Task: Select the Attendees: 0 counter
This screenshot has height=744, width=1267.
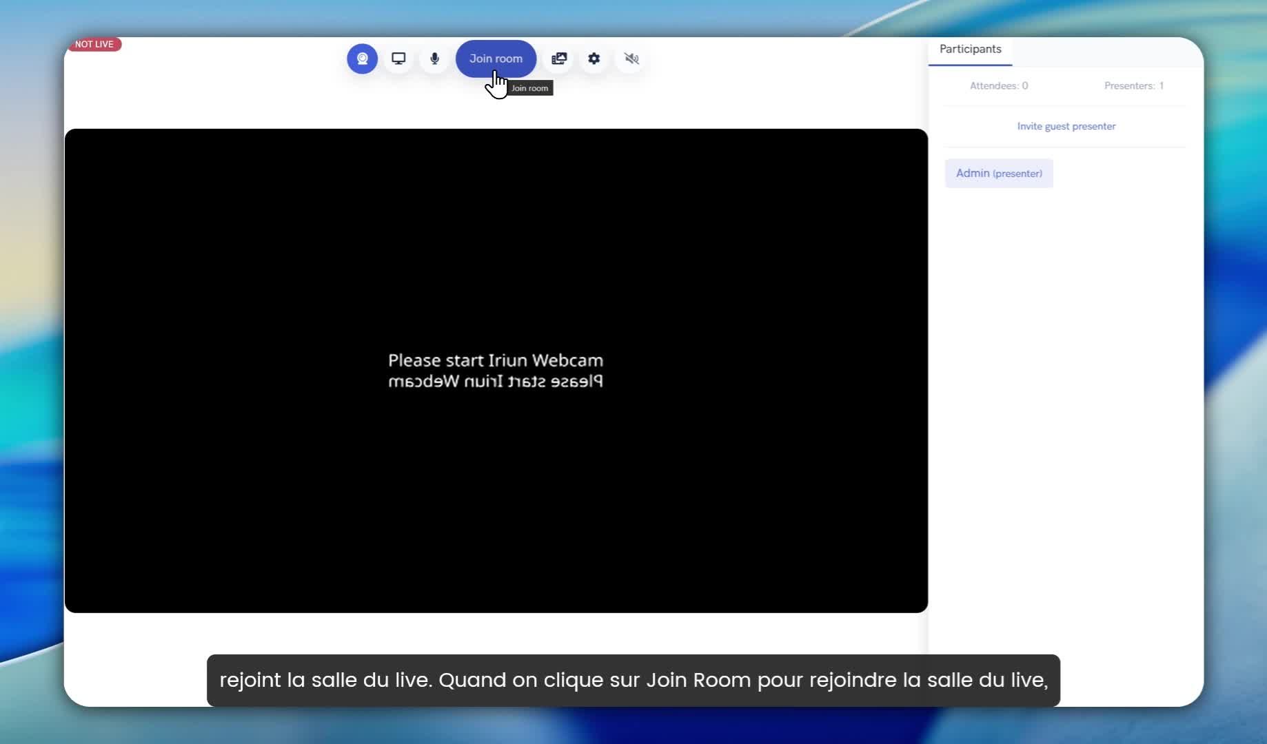Action: tap(998, 86)
